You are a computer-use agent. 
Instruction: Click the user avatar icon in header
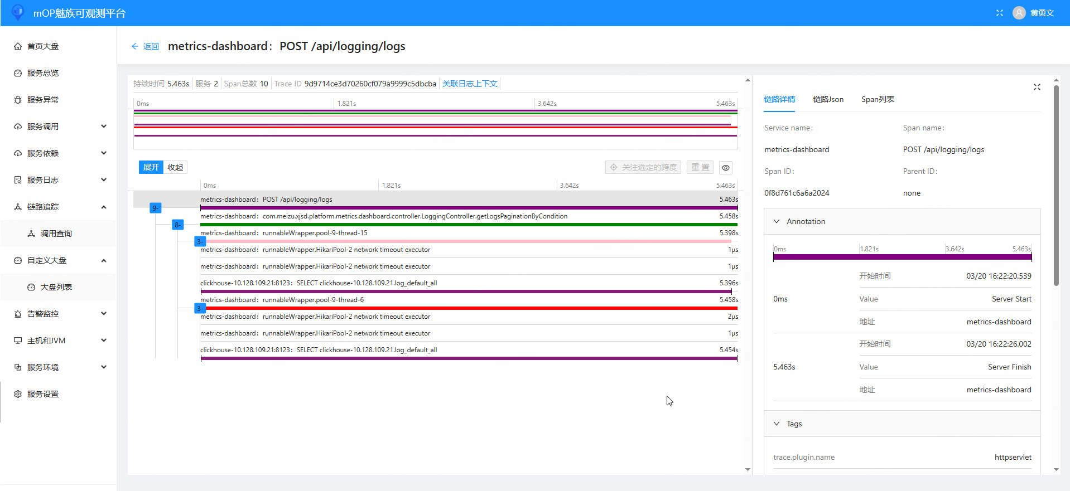click(1019, 13)
